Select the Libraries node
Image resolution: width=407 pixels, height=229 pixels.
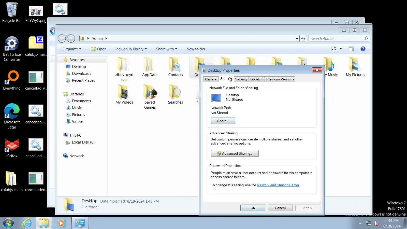(76, 94)
